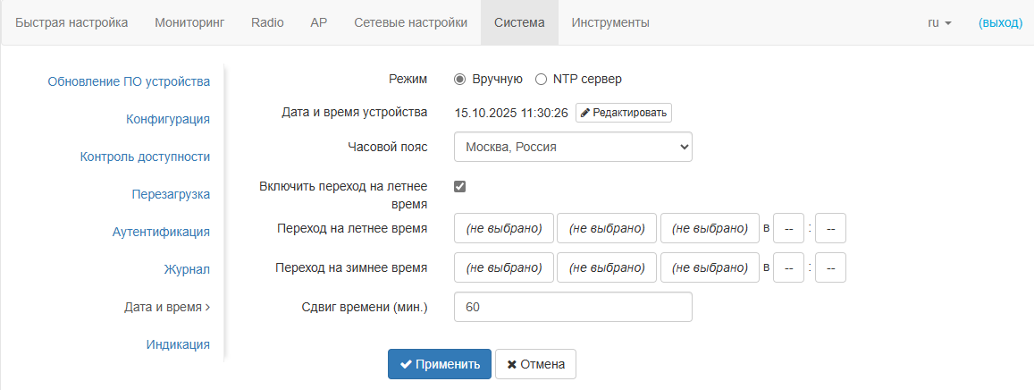Open the ru language dropdown

point(939,22)
